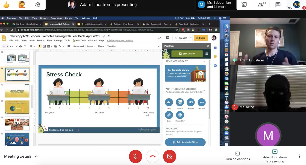This screenshot has height=165, width=306.
Task: Add a Number question (123 icon)
Action: [x=190, y=102]
